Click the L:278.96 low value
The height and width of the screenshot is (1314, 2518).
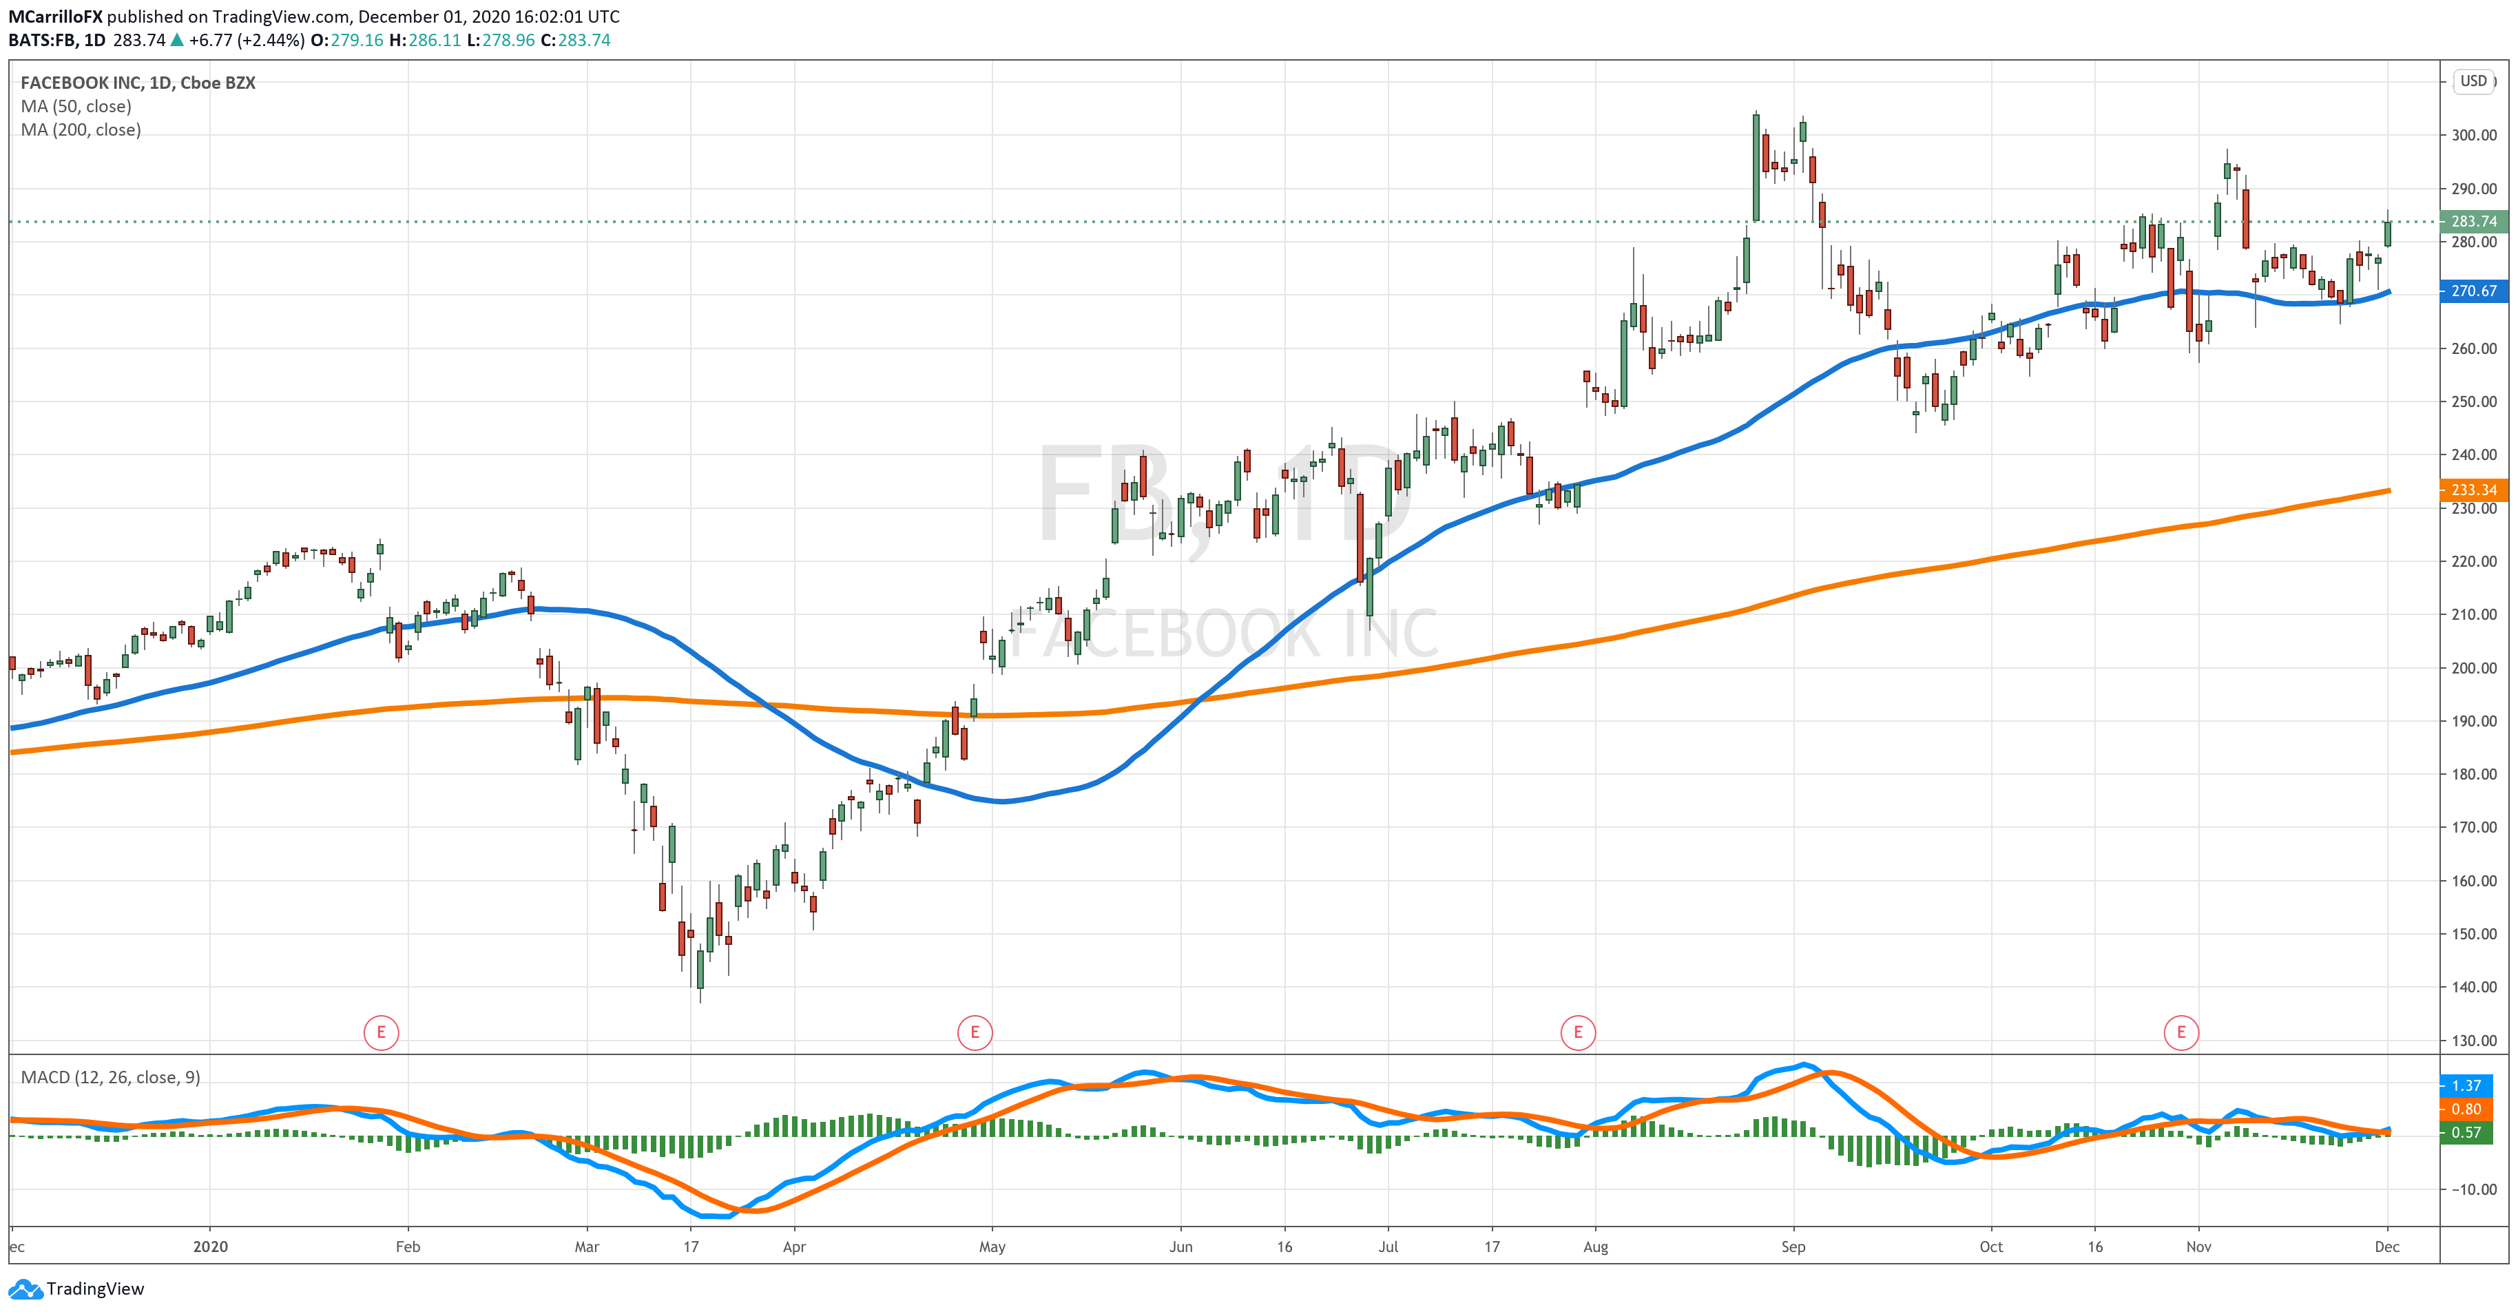pyautogui.click(x=501, y=40)
